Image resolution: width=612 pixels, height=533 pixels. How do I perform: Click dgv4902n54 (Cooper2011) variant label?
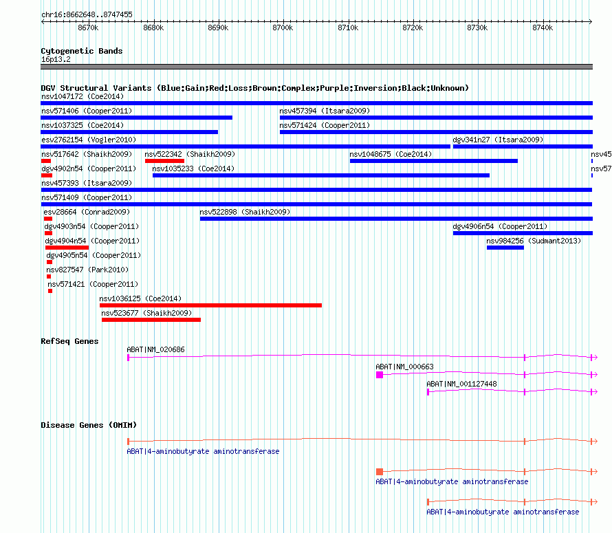click(x=89, y=168)
